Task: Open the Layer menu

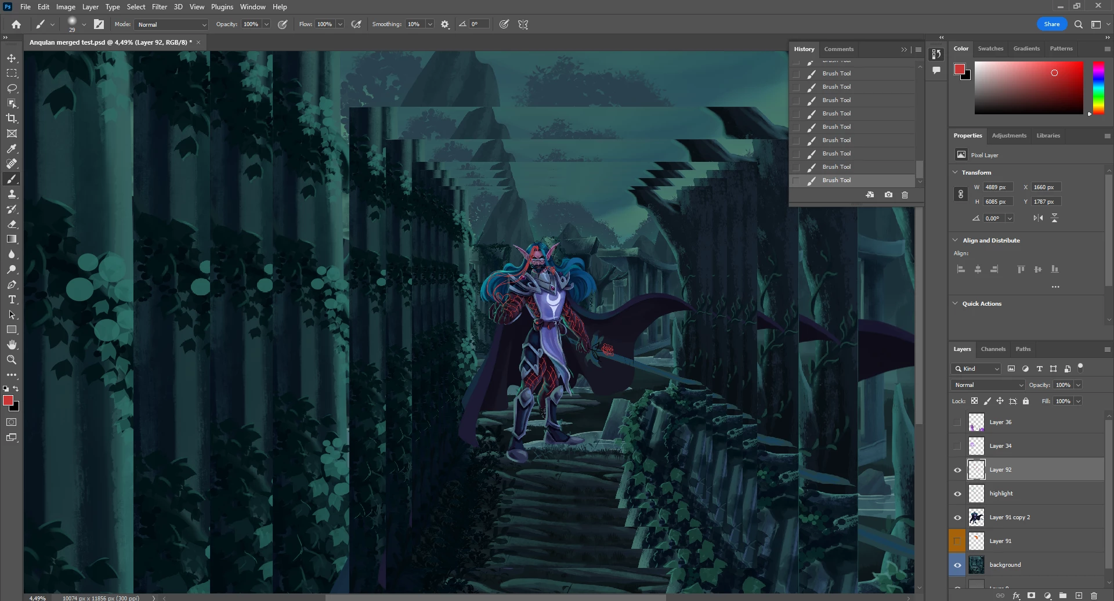Action: coord(90,7)
